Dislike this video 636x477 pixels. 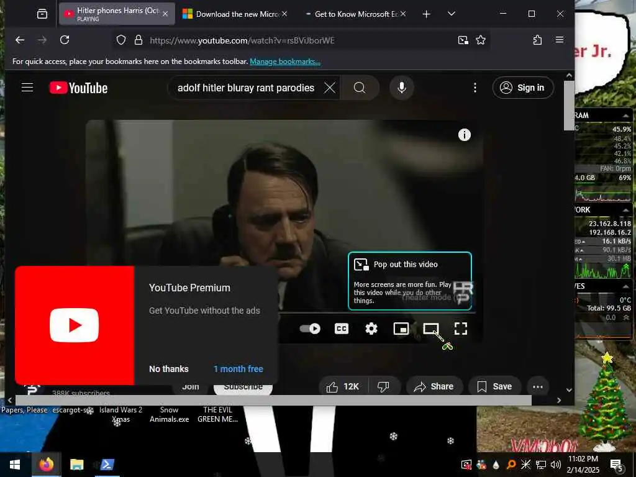coord(384,386)
